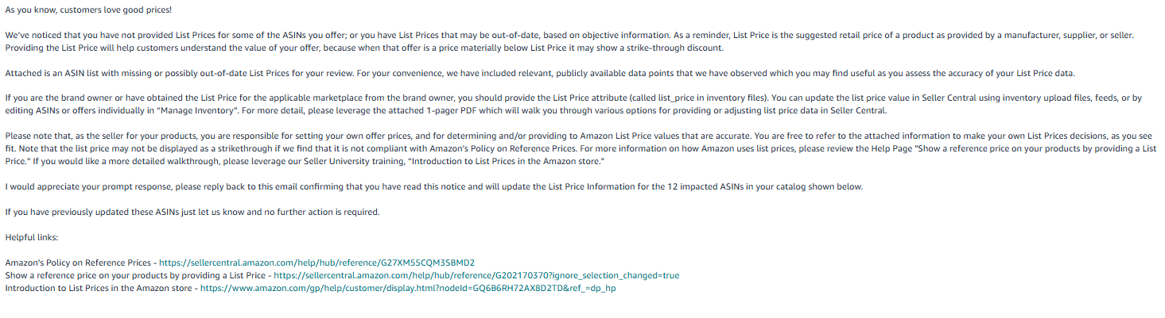The image size is (1165, 318).
Task: Open the G202170370 list price help URL
Action: [x=477, y=275]
